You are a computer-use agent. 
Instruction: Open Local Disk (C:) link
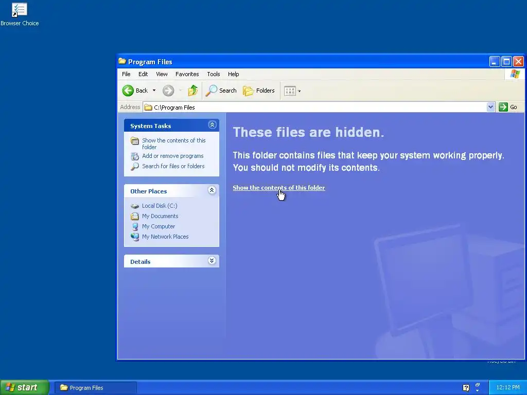tap(160, 206)
